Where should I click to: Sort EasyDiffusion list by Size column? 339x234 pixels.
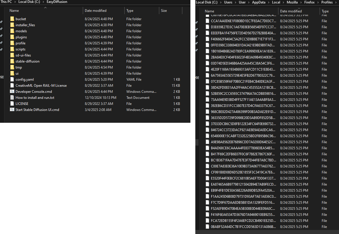click(x=164, y=11)
